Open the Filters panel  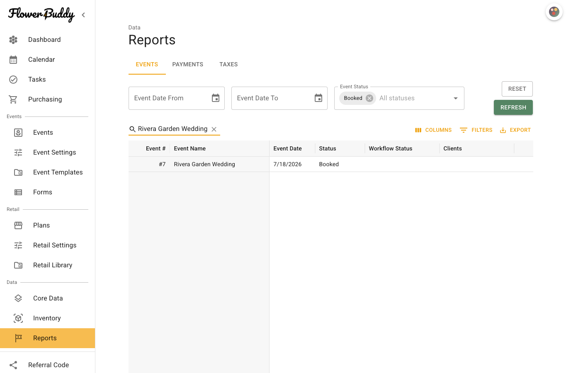point(476,130)
